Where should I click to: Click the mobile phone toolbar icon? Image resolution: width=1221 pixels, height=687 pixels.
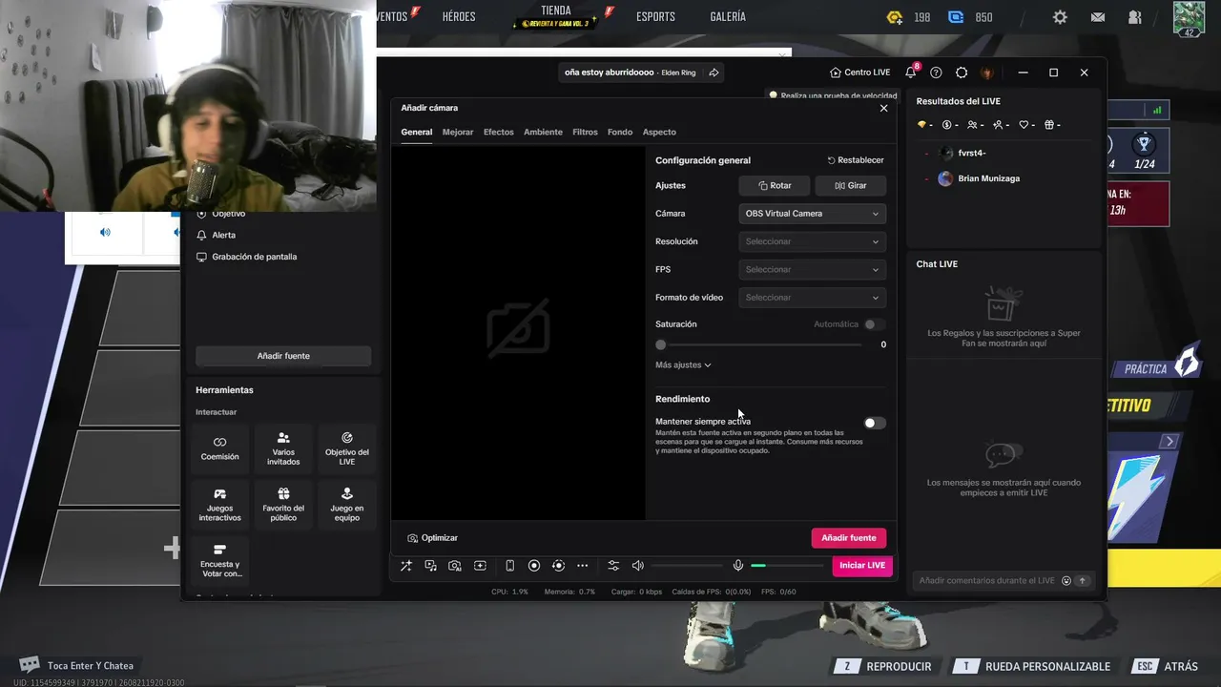pyautogui.click(x=509, y=566)
